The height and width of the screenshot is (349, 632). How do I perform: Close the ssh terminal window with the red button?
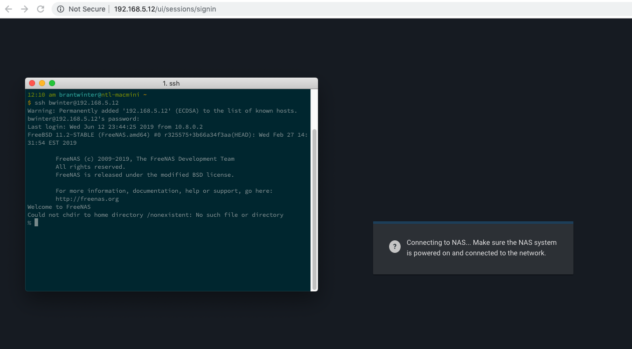(32, 83)
